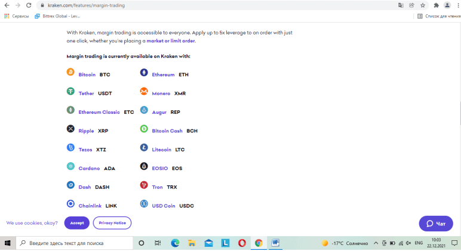
Task: Open the 'market or limit order' link
Action: tap(171, 41)
